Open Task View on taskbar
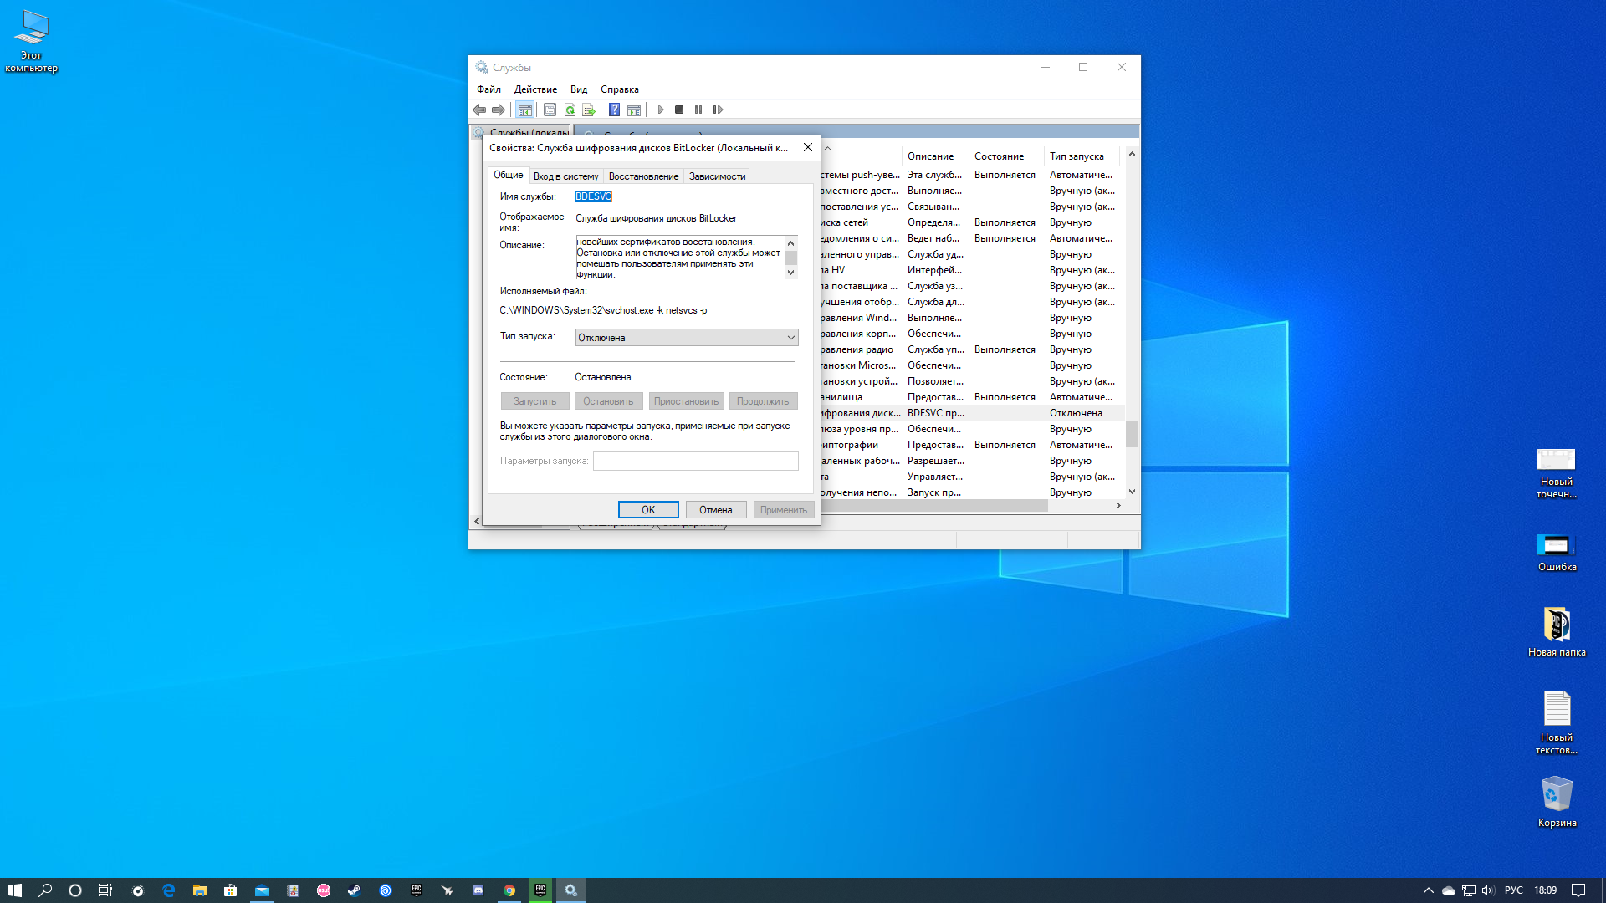The image size is (1606, 903). [x=105, y=890]
